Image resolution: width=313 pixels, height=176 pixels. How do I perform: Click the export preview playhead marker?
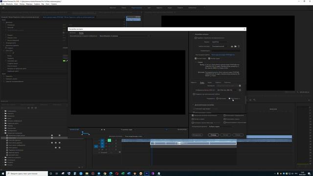tap(82, 132)
